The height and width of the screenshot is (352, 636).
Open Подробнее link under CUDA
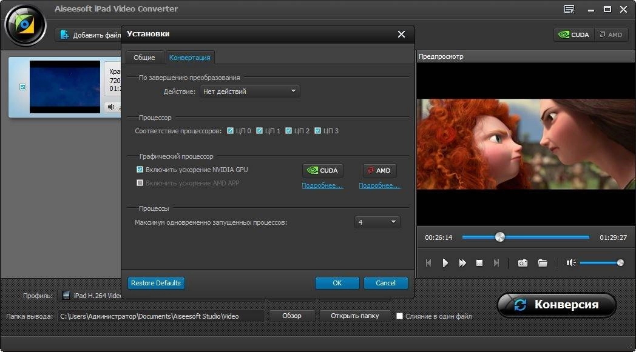coord(322,185)
